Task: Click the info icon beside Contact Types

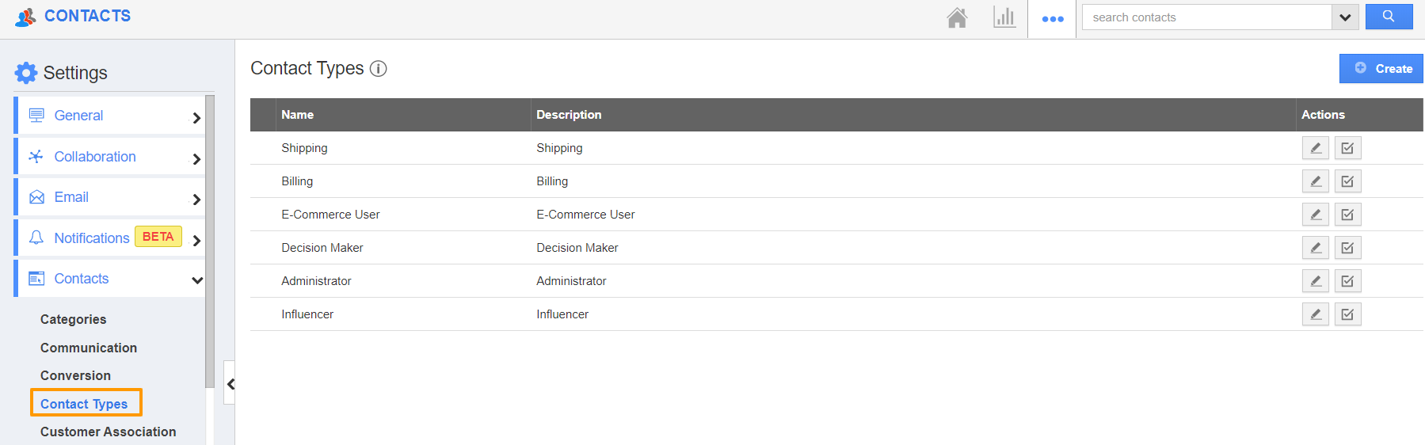Action: [x=379, y=69]
